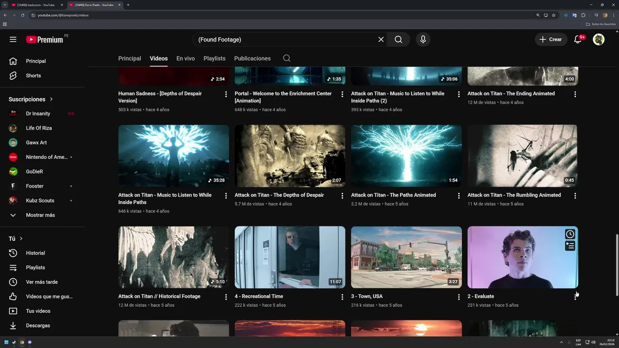Click the browser address bar URL
Viewport: 619px width, 348px height.
coord(63,15)
